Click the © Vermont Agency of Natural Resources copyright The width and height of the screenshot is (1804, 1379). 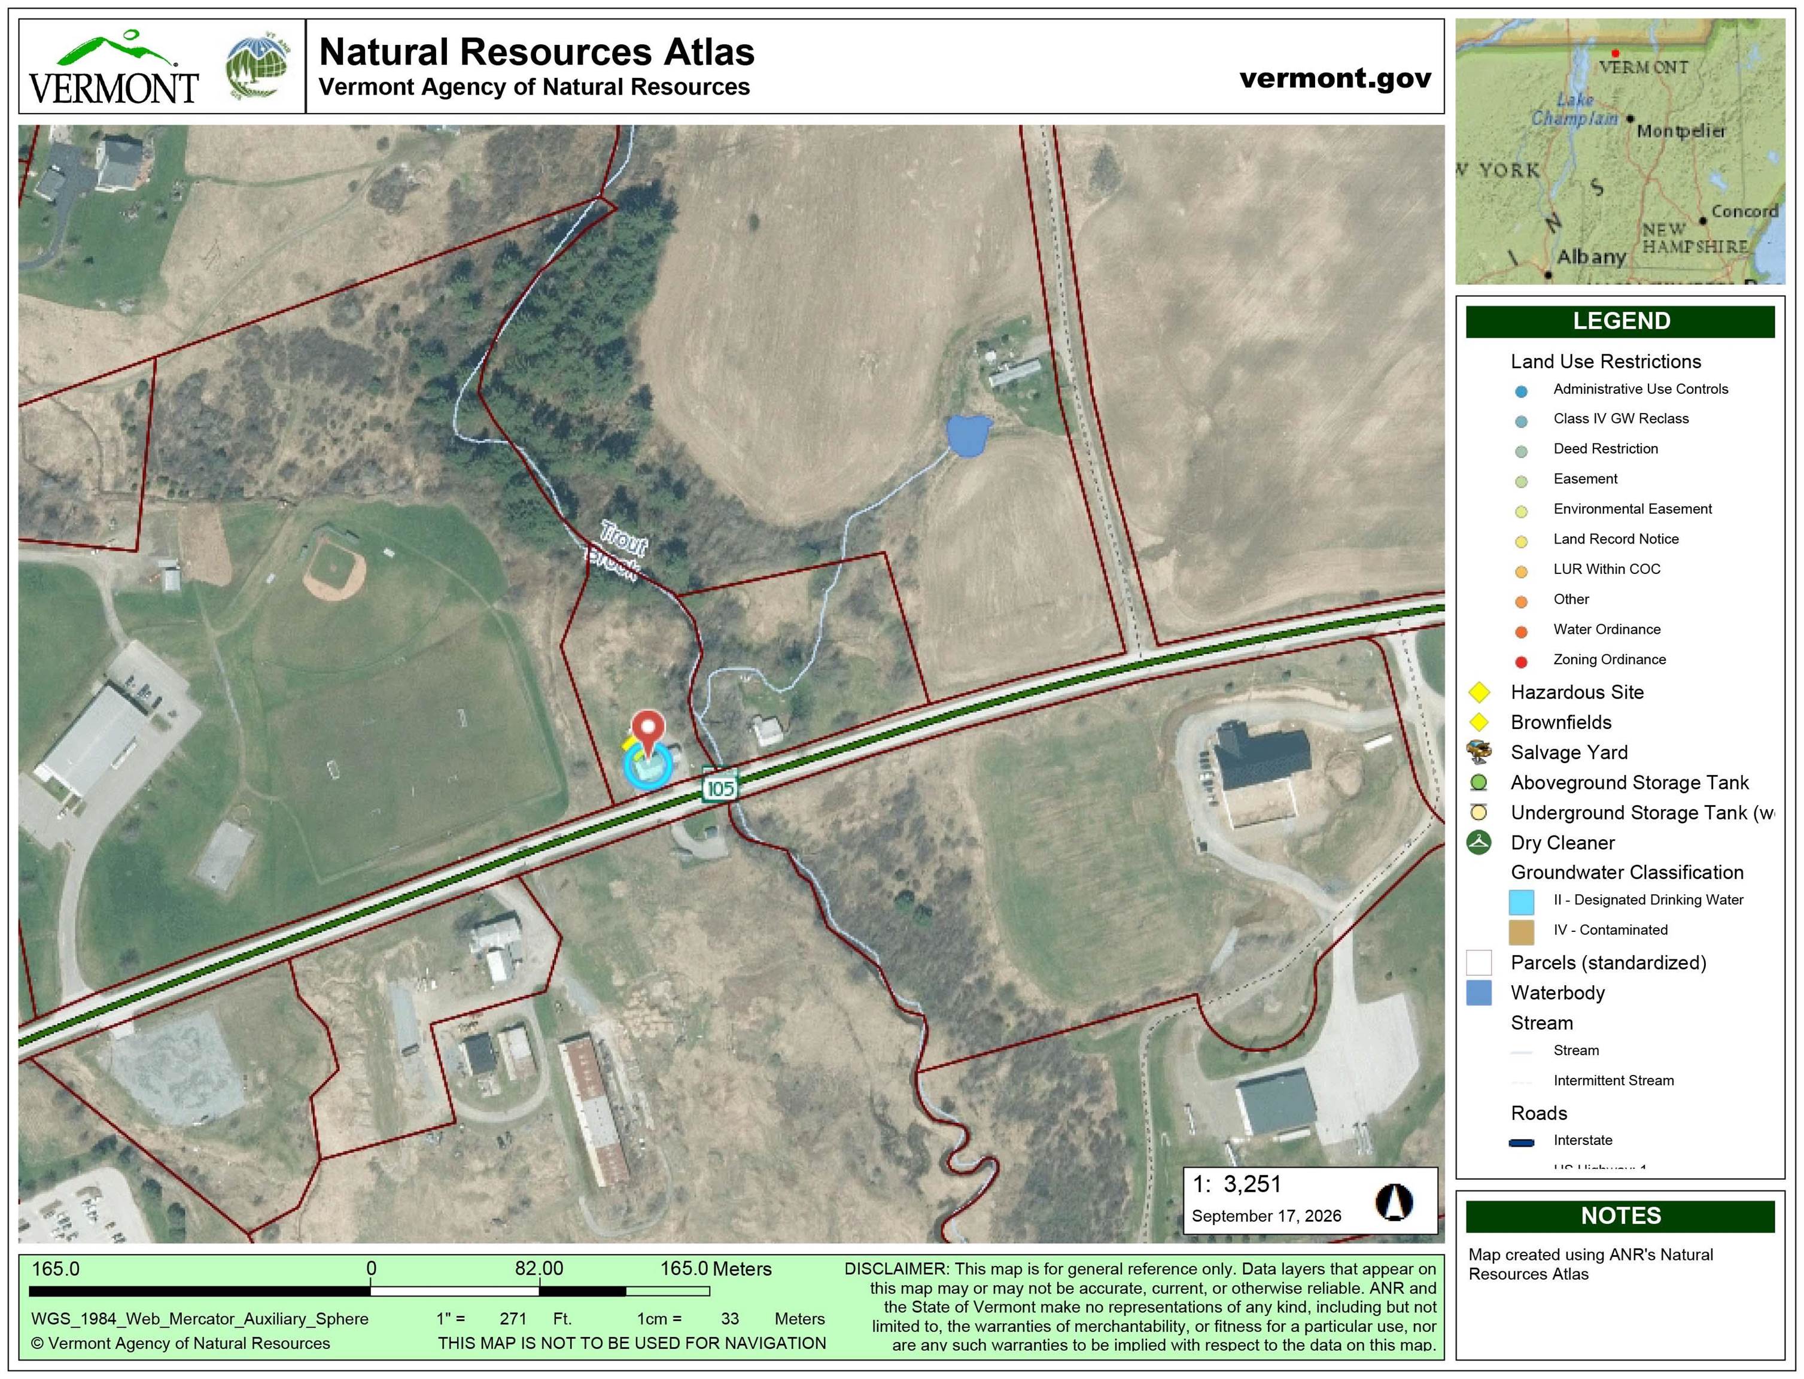tap(181, 1343)
